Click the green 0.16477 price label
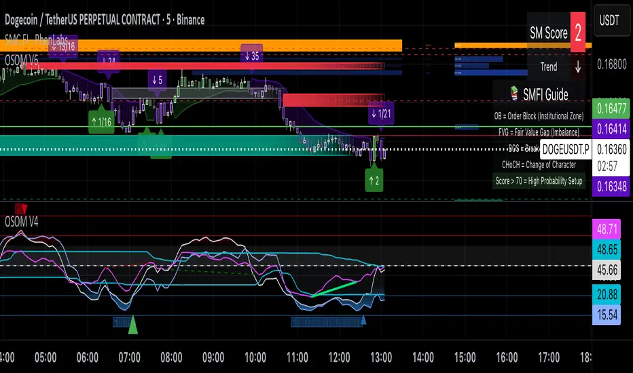The image size is (633, 373). point(611,109)
